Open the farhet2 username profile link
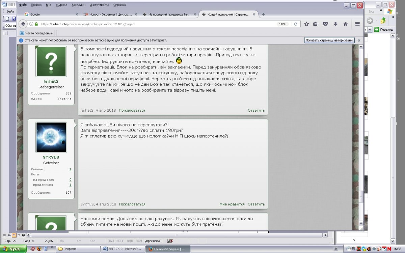405x253 pixels. click(51, 81)
